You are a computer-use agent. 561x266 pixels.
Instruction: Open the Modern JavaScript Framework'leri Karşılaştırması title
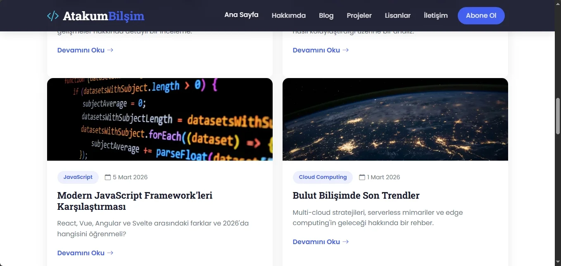click(x=135, y=201)
